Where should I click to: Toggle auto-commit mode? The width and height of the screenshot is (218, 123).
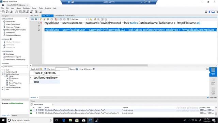click(x=68, y=19)
